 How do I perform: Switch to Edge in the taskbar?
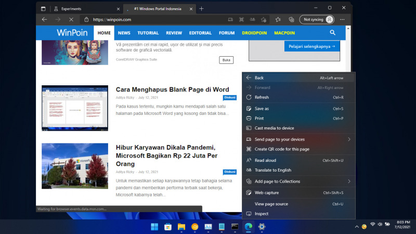pyautogui.click(x=249, y=227)
